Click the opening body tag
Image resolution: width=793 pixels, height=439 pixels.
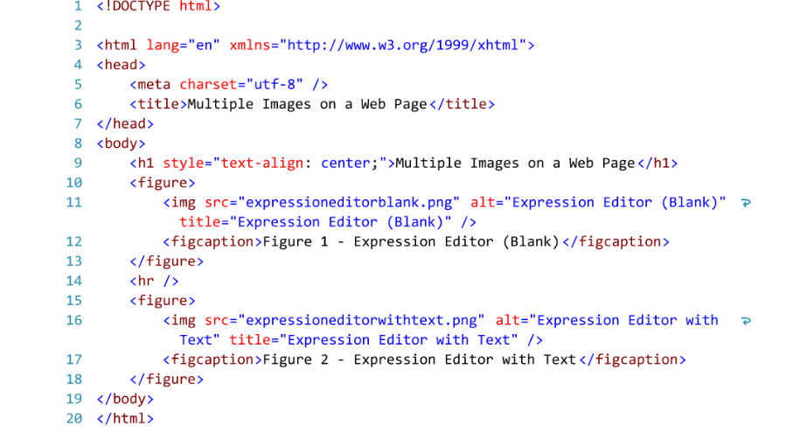121,143
